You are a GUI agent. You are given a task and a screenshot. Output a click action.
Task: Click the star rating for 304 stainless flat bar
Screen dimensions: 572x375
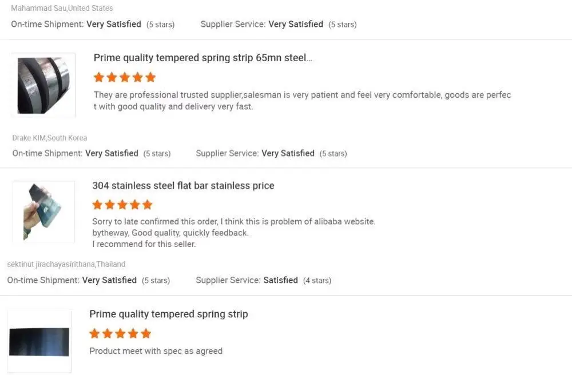[x=122, y=205]
